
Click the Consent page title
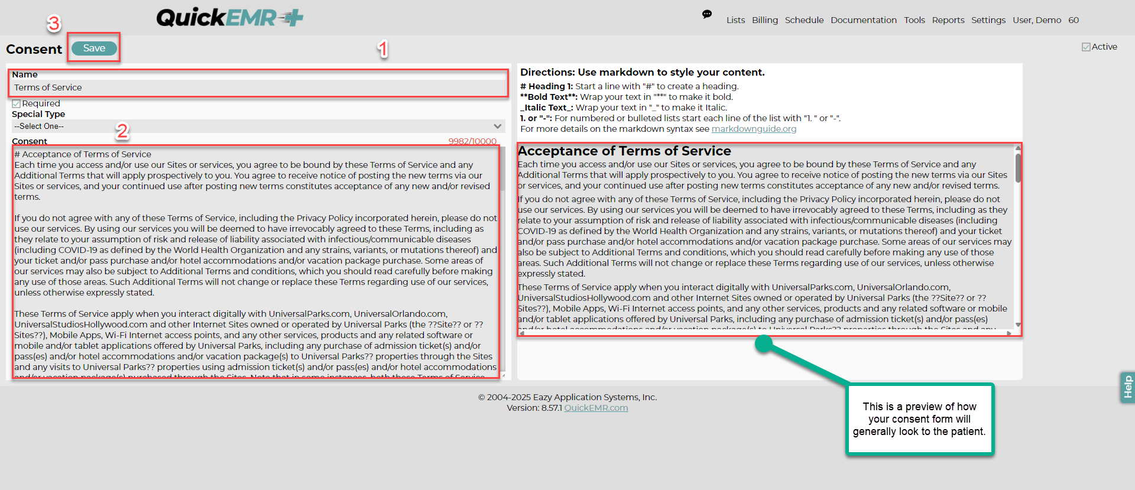[x=34, y=49]
